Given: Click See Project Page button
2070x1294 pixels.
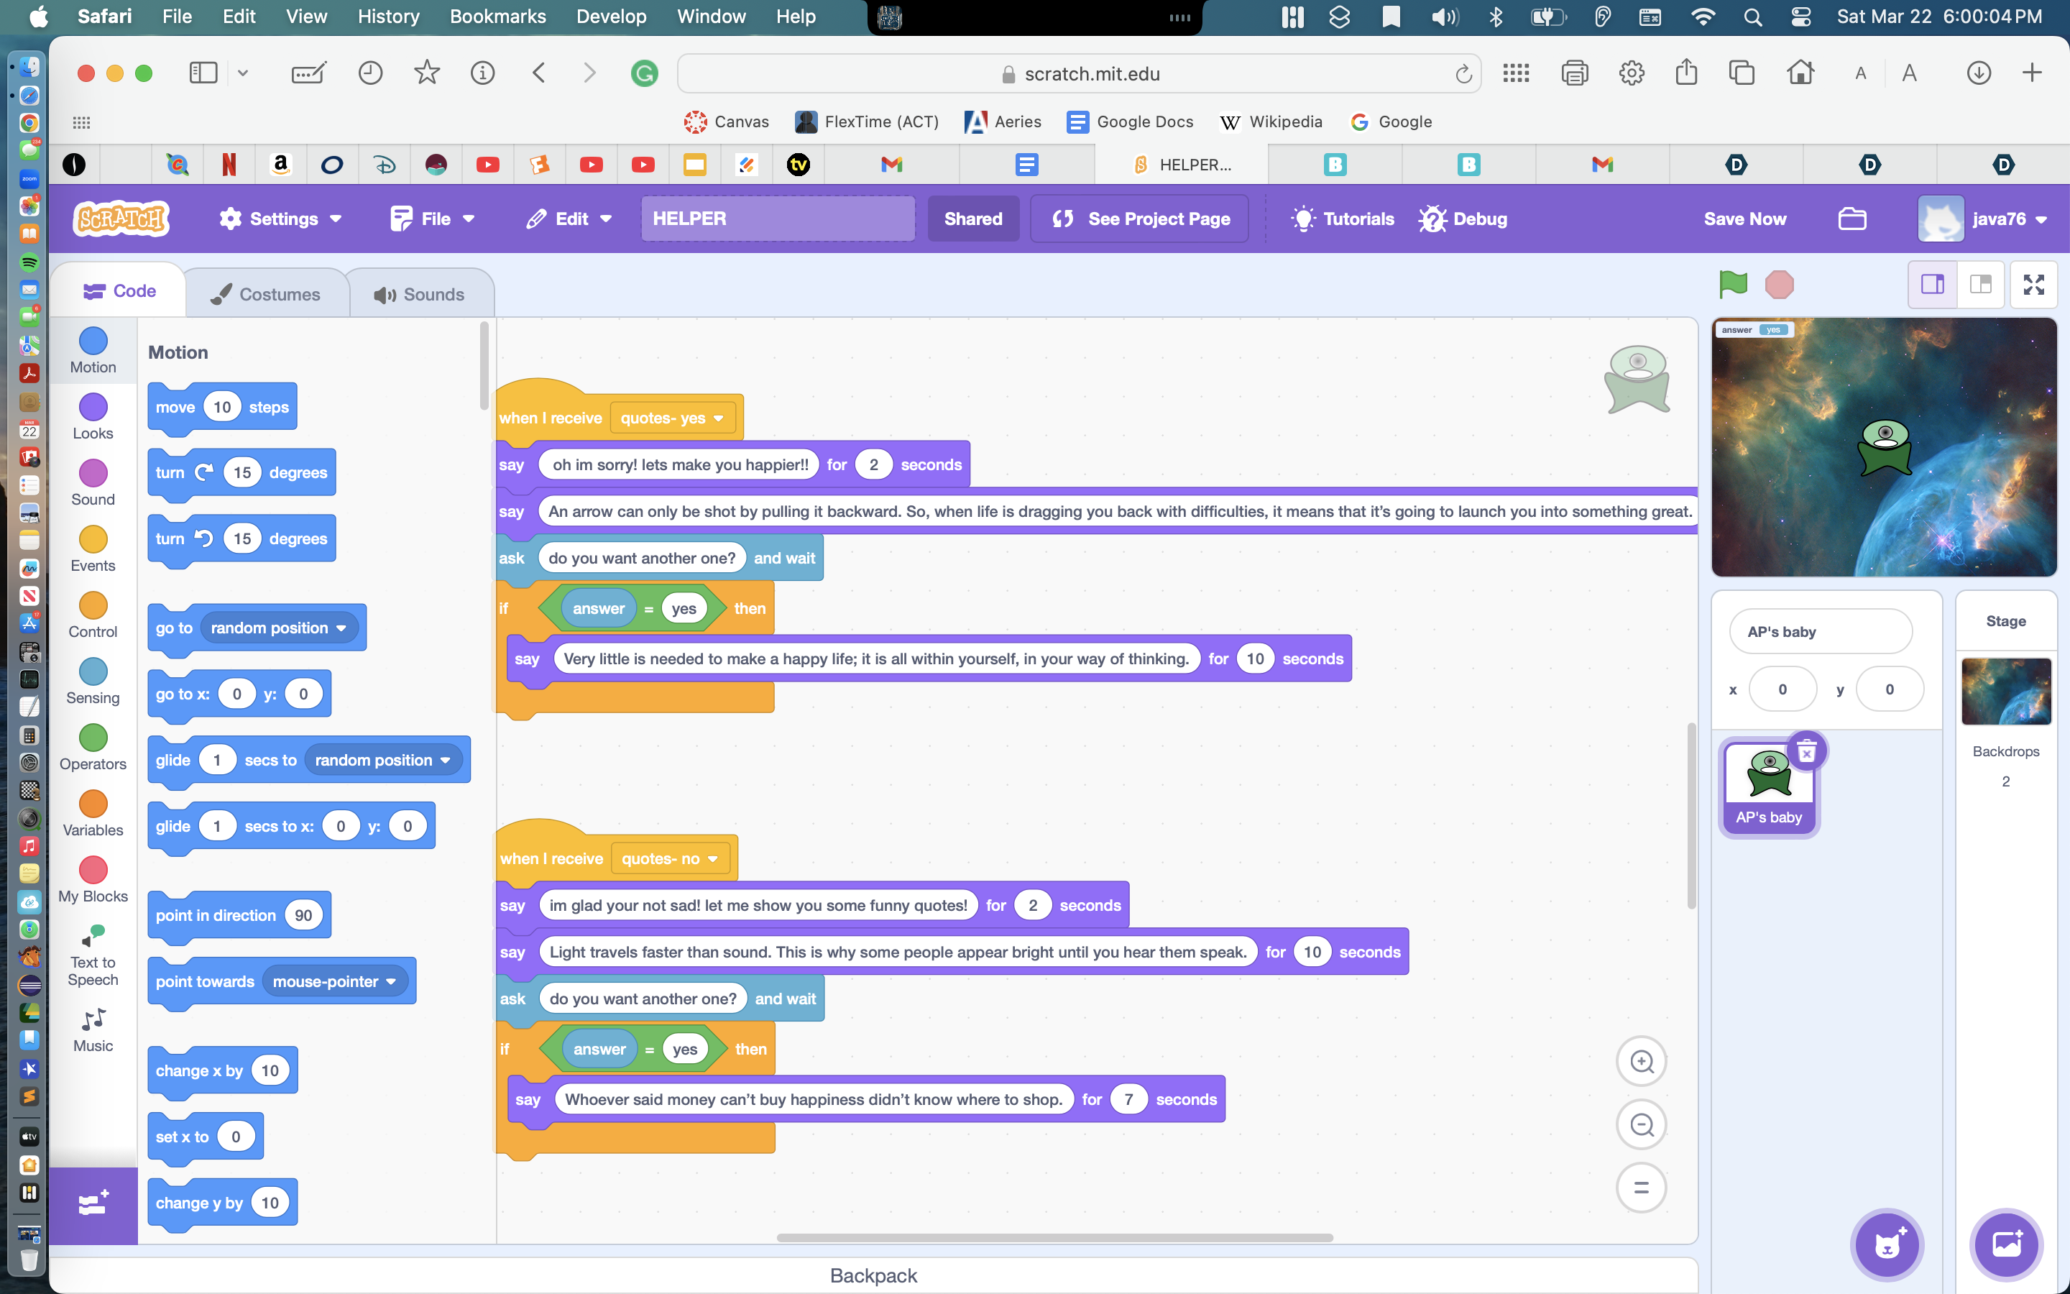Looking at the screenshot, I should click(1140, 219).
